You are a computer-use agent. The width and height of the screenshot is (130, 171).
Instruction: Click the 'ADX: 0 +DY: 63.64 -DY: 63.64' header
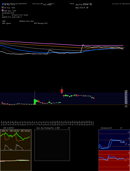(x=15, y=131)
